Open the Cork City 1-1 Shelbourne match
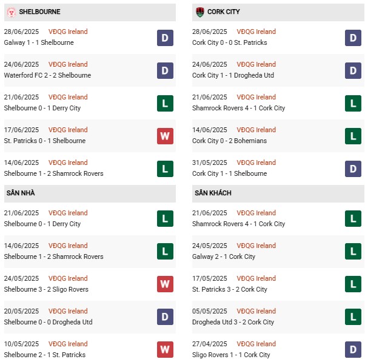Viewport: 365px width, 362px height. [229, 173]
